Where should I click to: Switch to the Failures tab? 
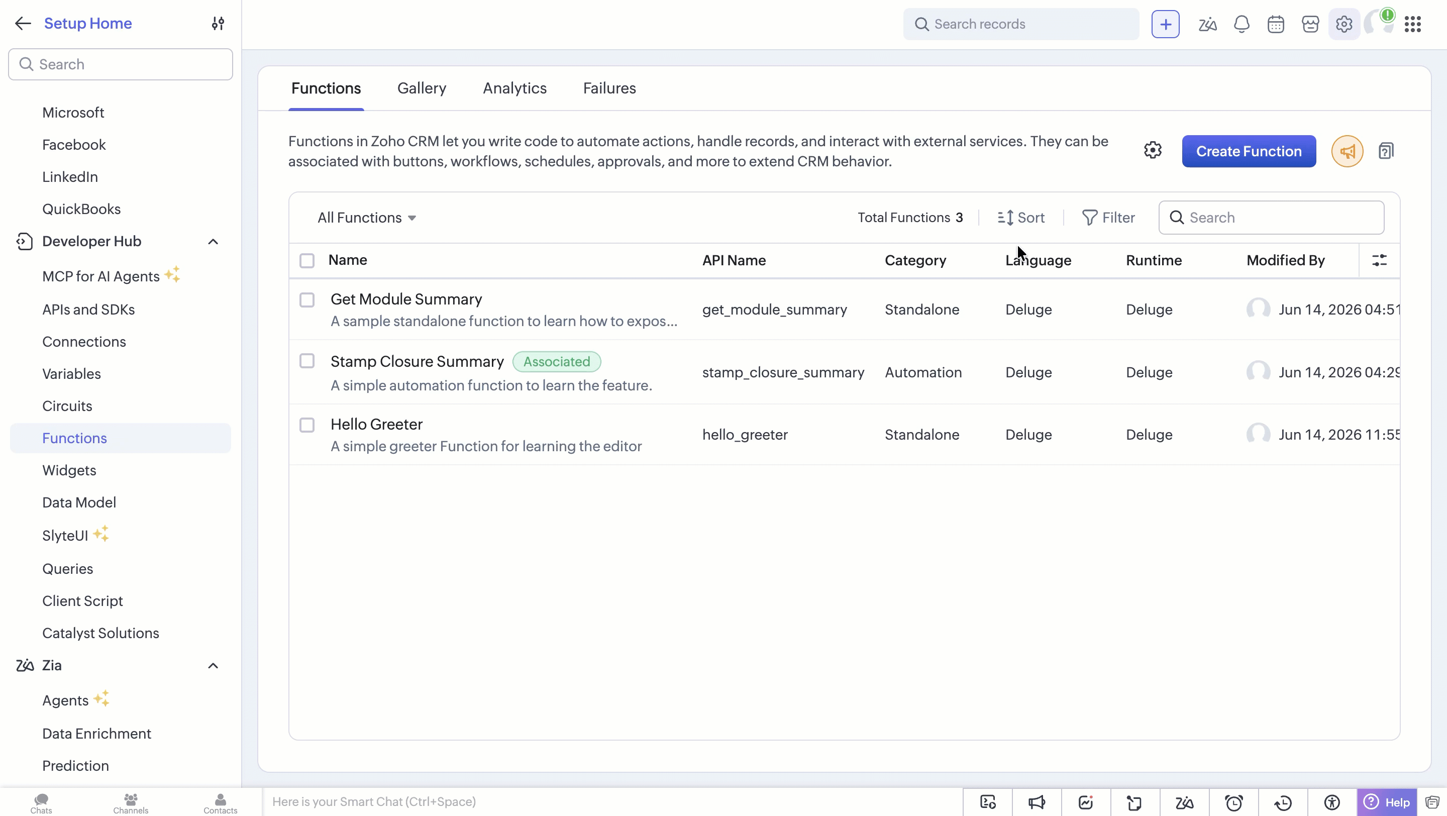pyautogui.click(x=609, y=88)
